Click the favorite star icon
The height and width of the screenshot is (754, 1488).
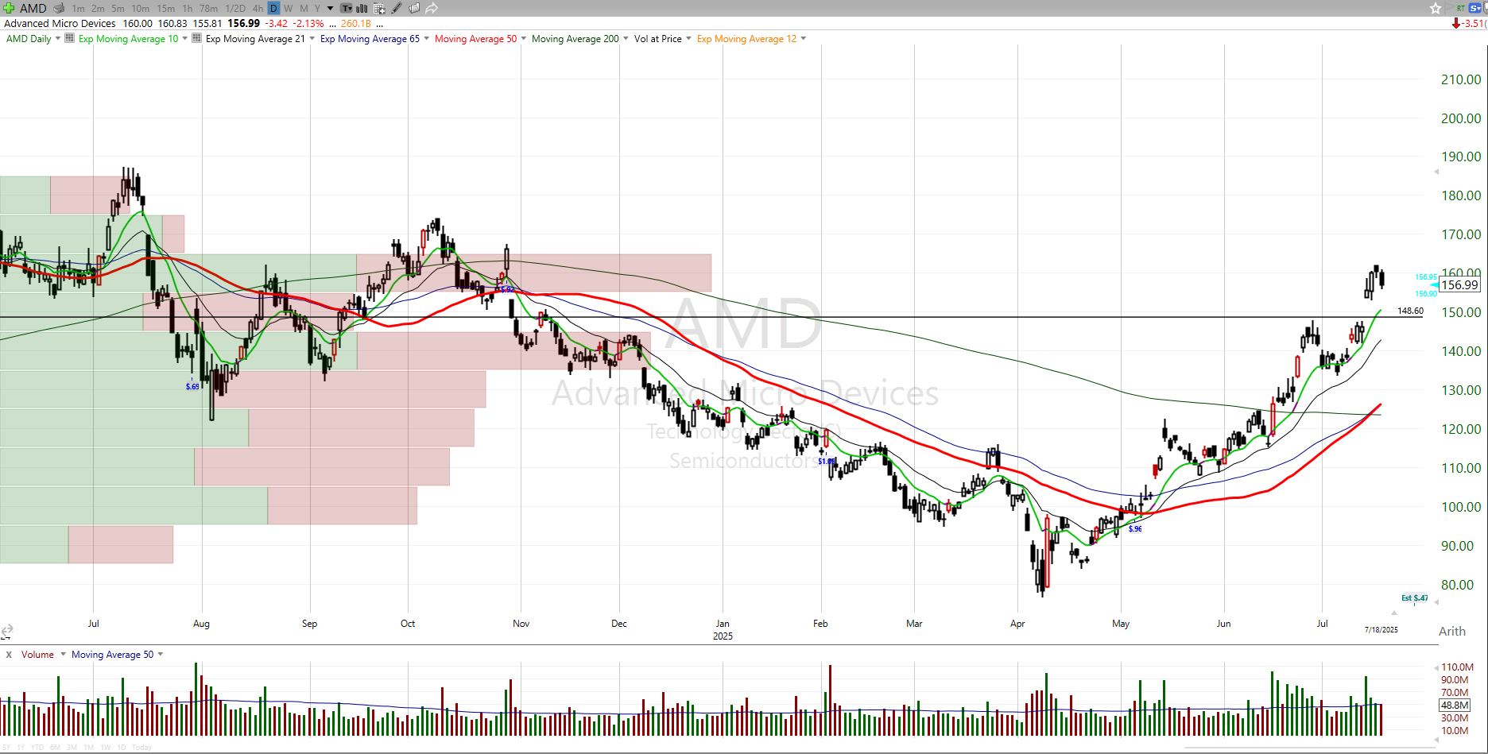[x=1436, y=8]
